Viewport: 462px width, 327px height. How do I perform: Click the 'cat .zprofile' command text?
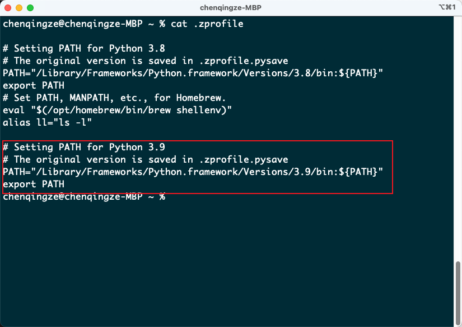click(x=207, y=24)
